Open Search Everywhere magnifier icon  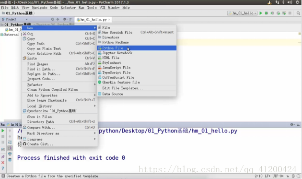tap(298, 13)
